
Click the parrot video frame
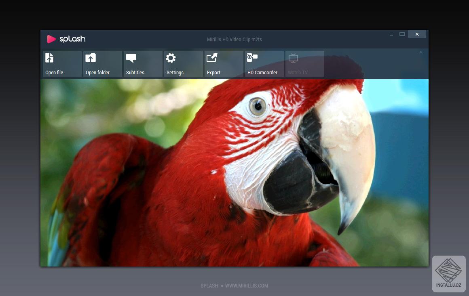(234, 173)
